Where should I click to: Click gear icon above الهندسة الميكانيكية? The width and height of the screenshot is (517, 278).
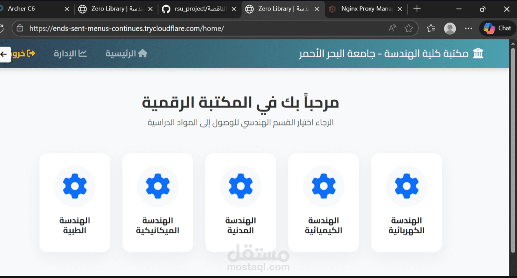pos(158,186)
